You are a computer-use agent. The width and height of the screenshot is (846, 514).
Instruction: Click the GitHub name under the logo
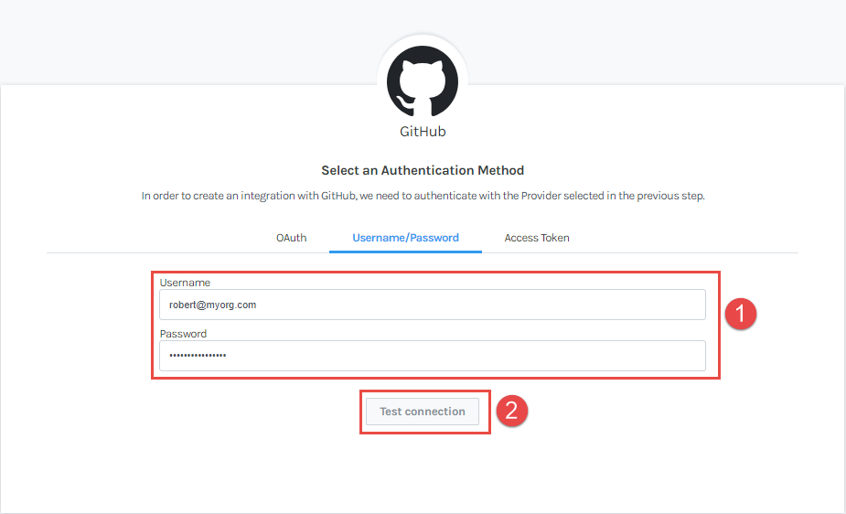tap(423, 132)
